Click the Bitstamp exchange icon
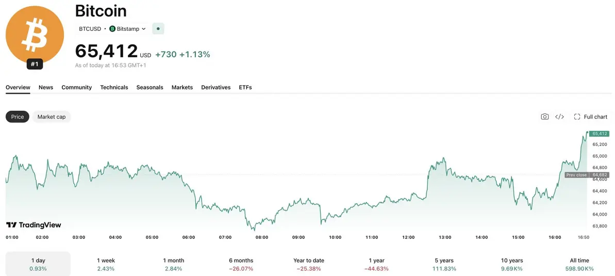The height and width of the screenshot is (276, 615). coord(112,29)
